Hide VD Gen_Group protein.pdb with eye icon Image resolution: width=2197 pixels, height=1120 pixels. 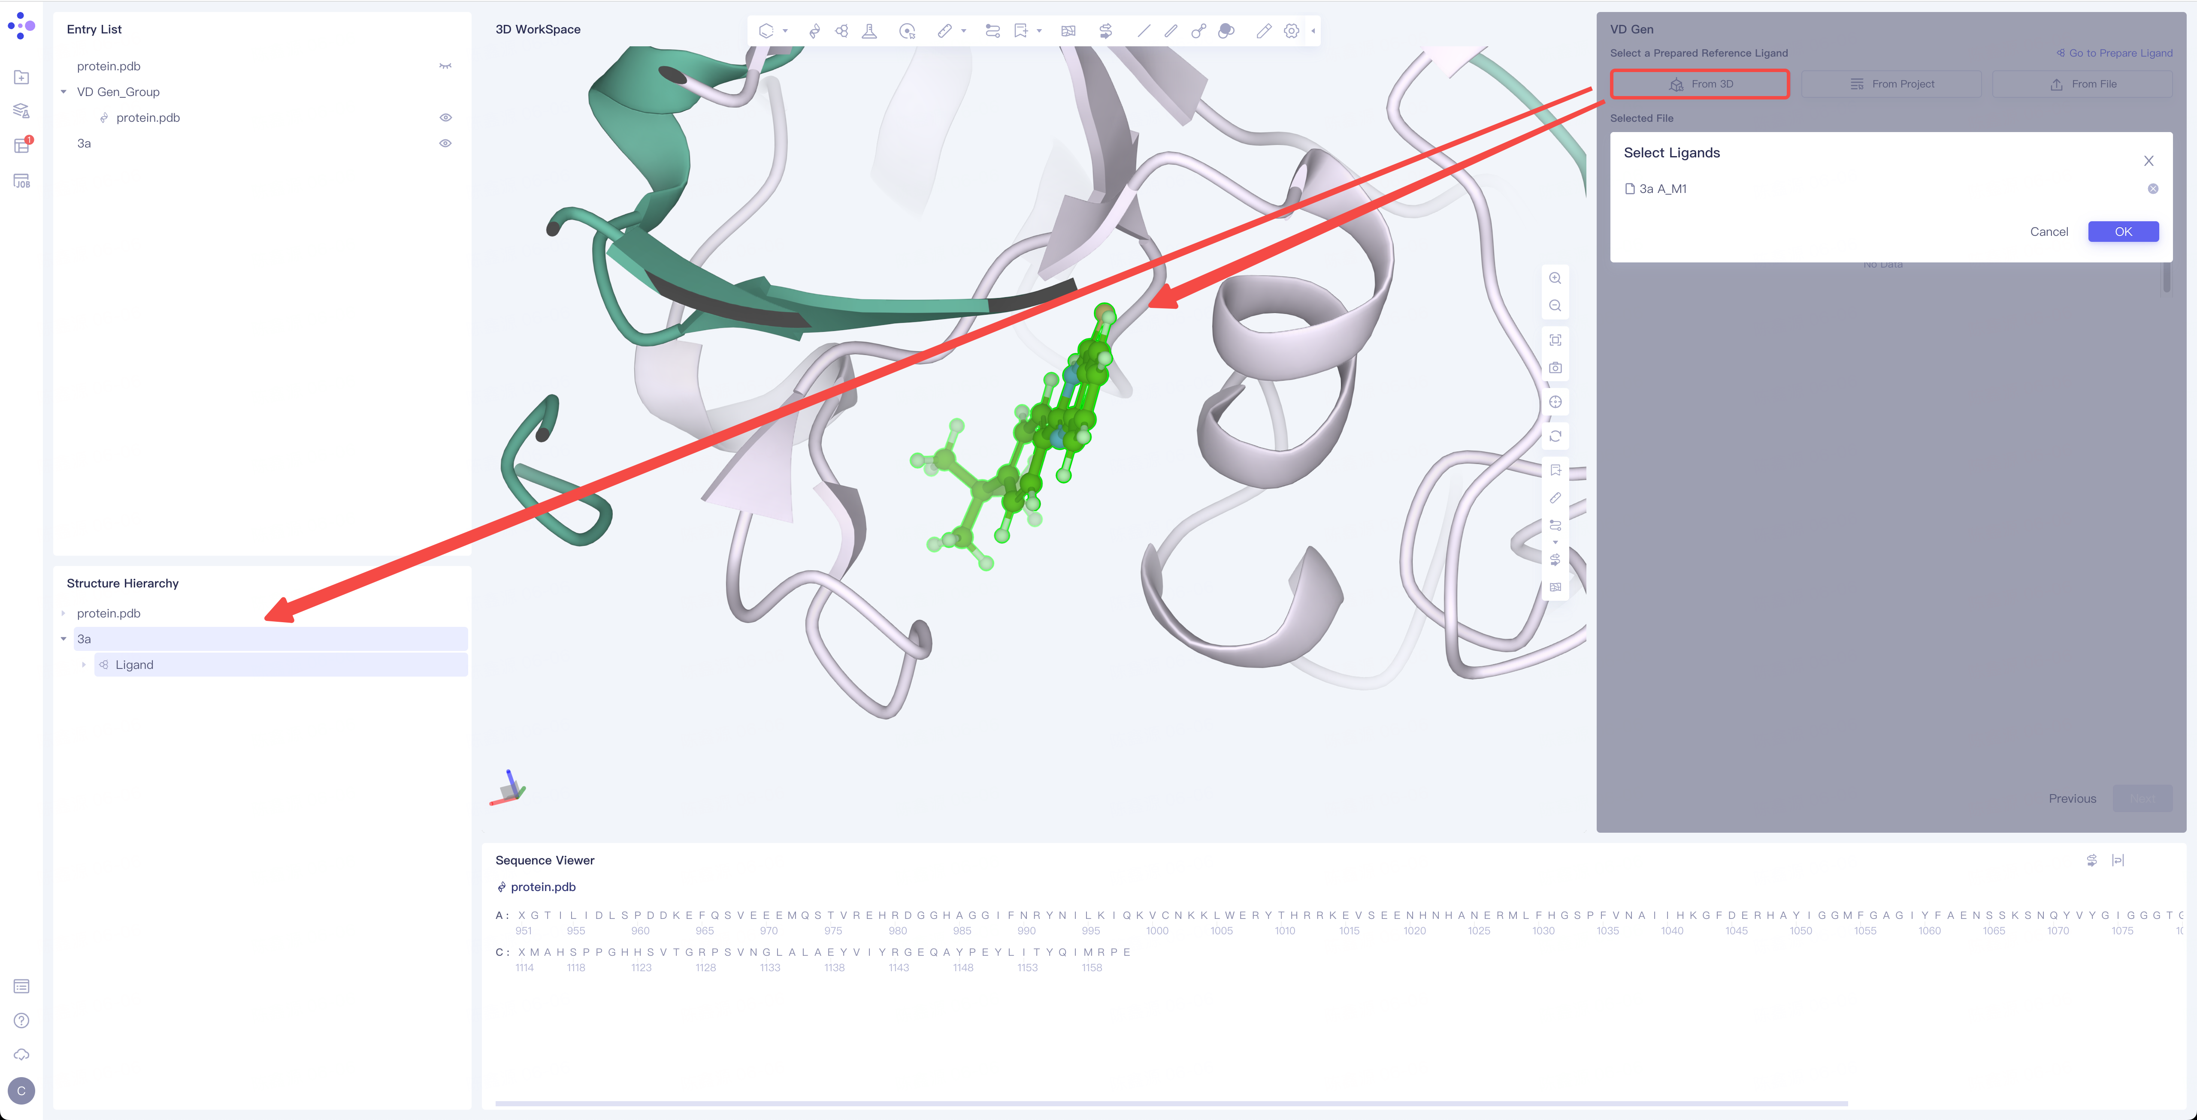(x=445, y=117)
